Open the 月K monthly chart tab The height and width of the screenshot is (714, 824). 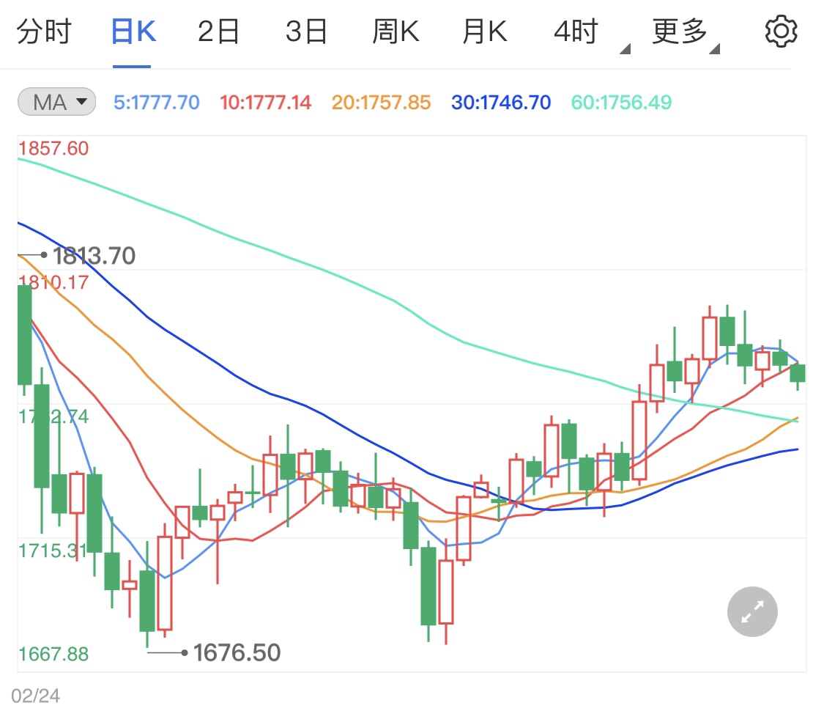[485, 32]
